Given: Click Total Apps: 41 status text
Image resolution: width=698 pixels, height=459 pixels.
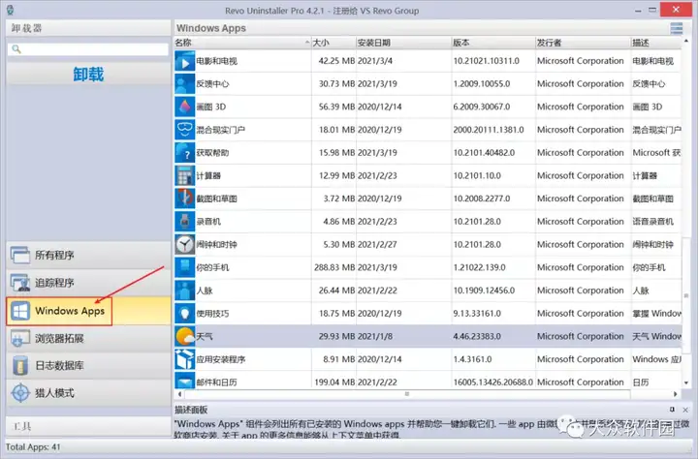Looking at the screenshot, I should point(33,447).
